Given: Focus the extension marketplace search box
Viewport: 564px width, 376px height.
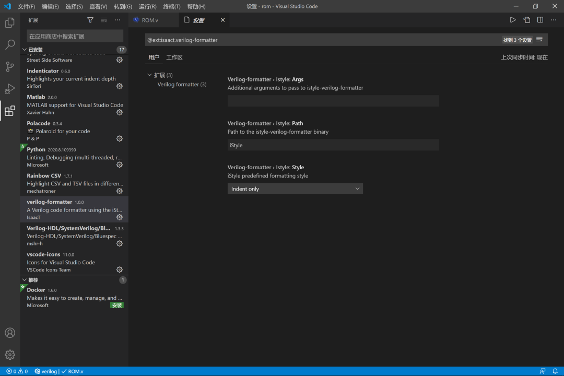Looking at the screenshot, I should 75,37.
